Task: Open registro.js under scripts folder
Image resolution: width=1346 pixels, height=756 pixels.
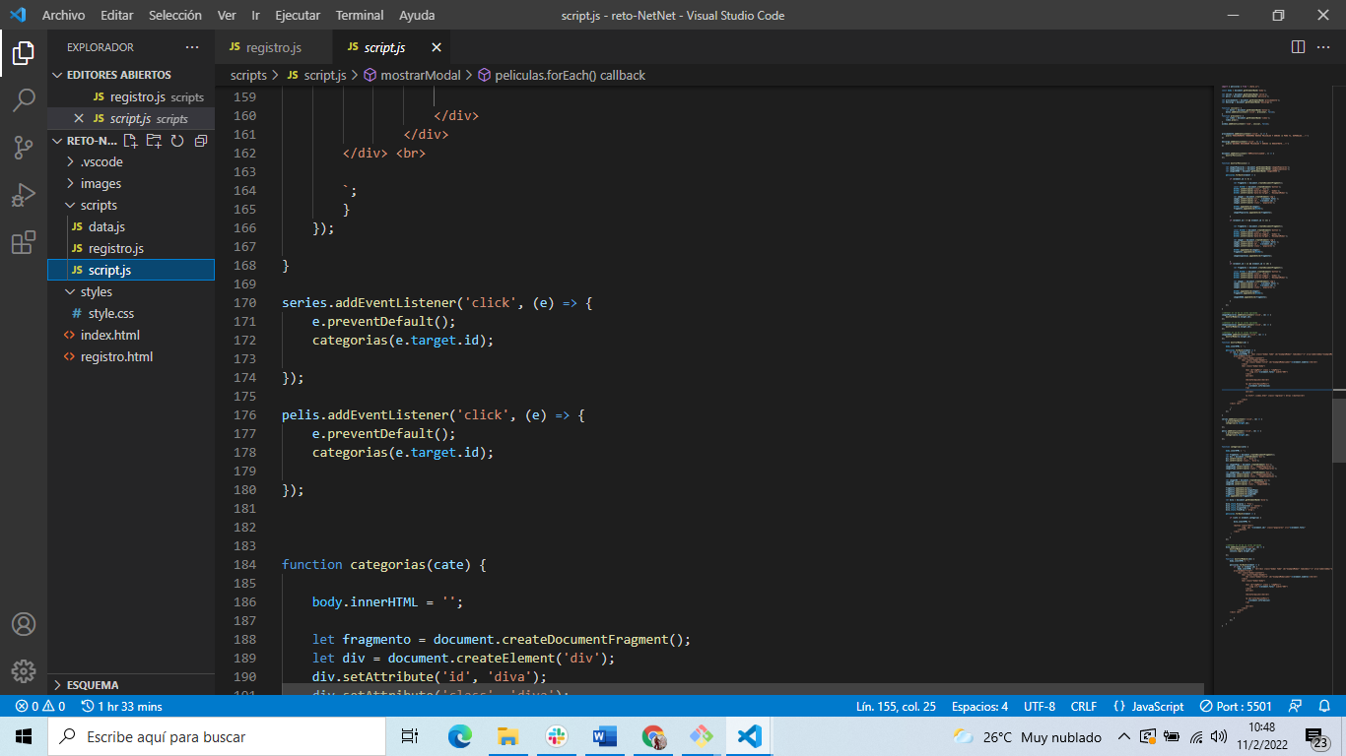Action: point(131,249)
